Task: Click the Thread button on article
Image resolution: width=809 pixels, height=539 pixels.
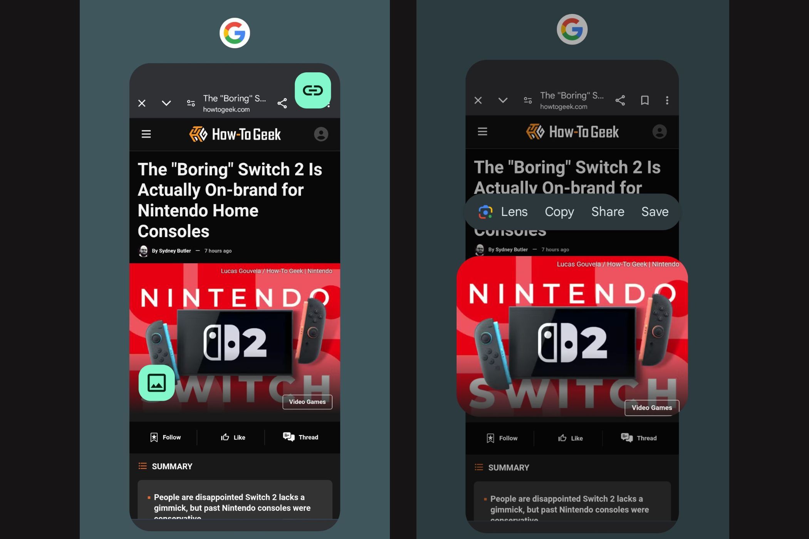Action: [302, 437]
